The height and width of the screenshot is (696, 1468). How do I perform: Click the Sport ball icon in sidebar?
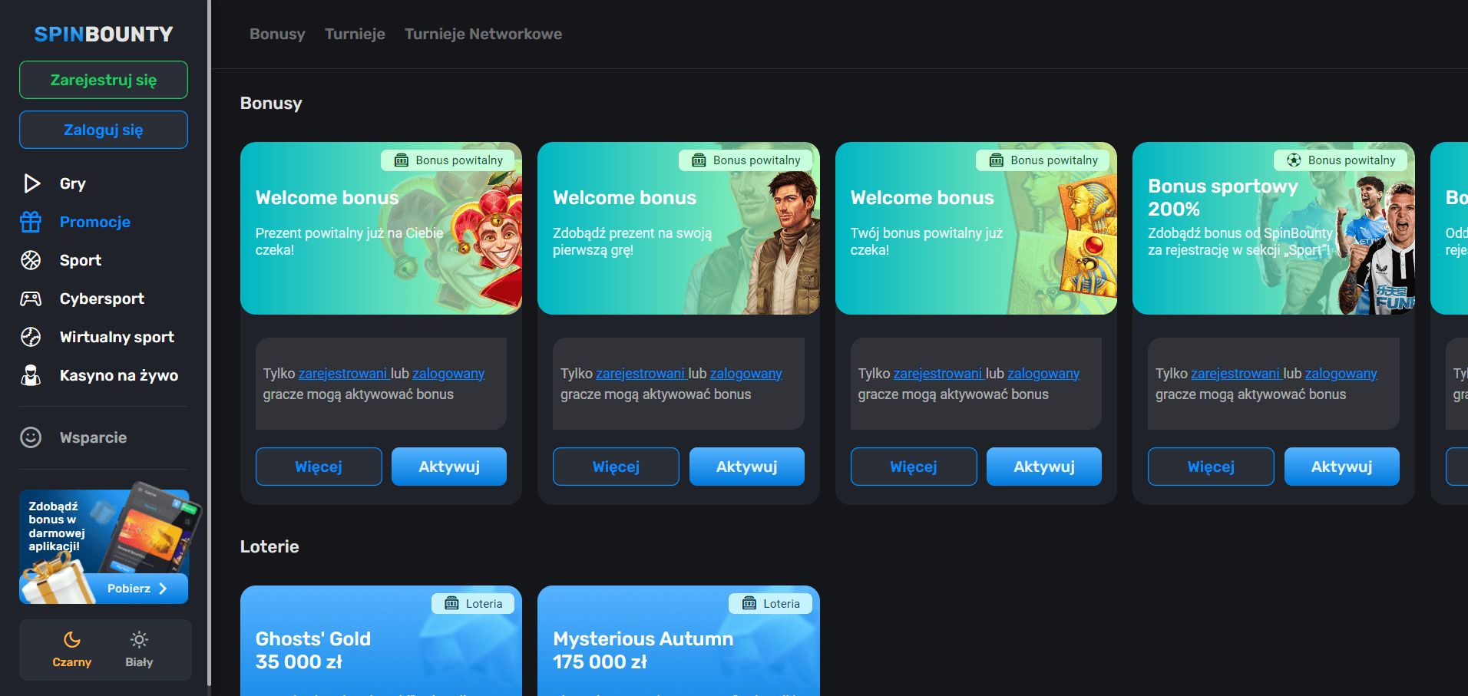(31, 260)
